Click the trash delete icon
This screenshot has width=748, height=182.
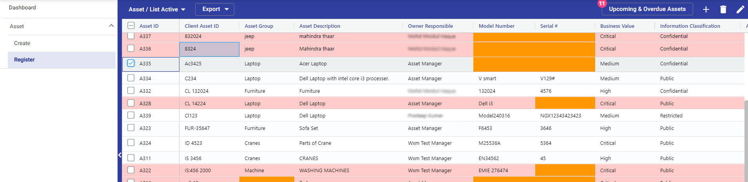[723, 9]
